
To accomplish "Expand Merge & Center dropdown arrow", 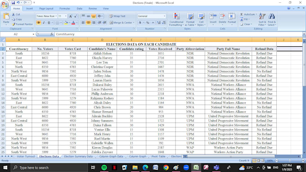I will point(134,23).
